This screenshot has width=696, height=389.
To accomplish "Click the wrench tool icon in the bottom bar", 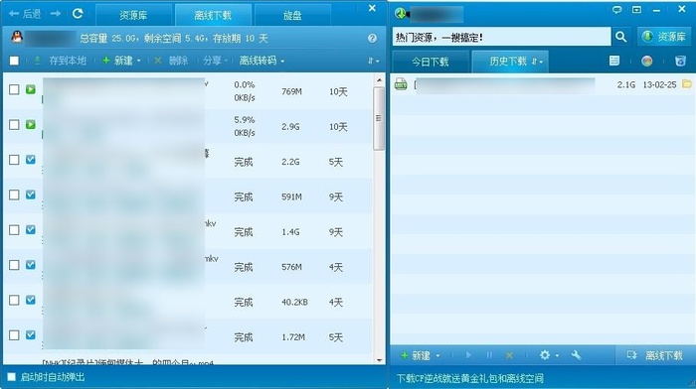I will coord(576,355).
